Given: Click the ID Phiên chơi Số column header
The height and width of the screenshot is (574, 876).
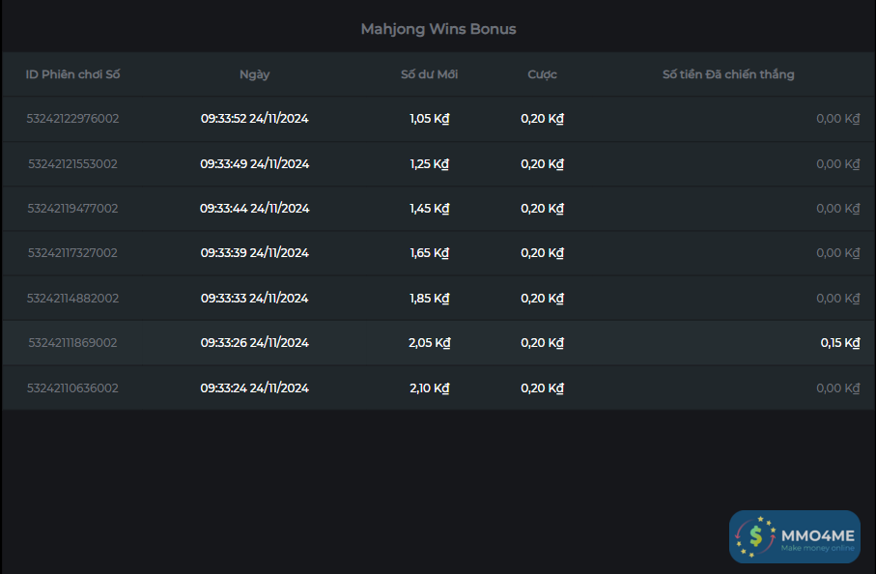Looking at the screenshot, I should tap(73, 74).
